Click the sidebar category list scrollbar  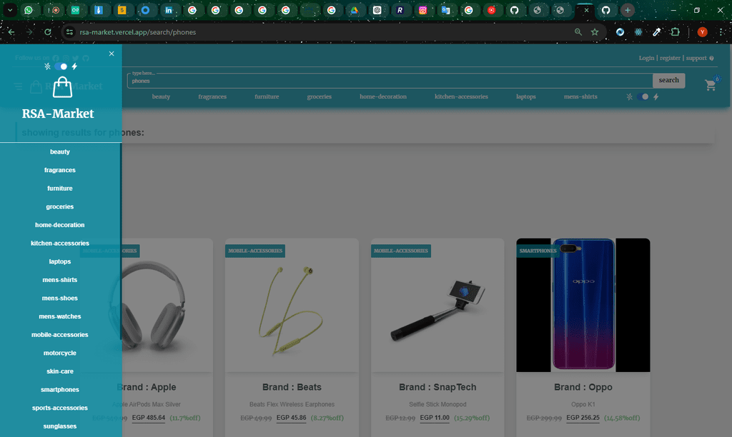pos(121,241)
